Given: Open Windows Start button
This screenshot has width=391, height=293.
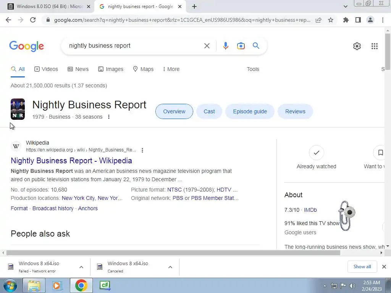Looking at the screenshot, I should point(10,285).
